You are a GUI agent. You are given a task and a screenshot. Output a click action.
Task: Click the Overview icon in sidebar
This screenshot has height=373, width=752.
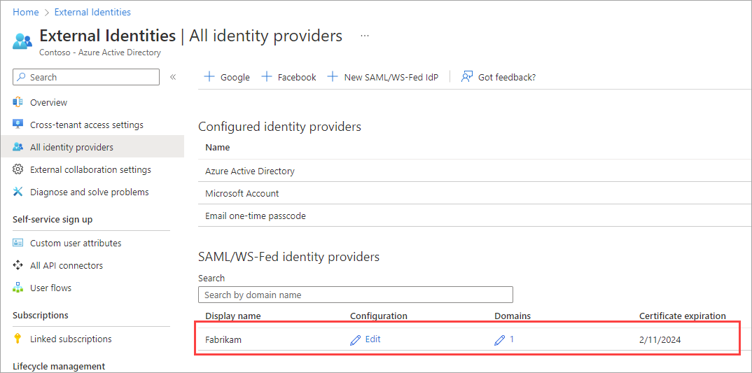click(18, 102)
